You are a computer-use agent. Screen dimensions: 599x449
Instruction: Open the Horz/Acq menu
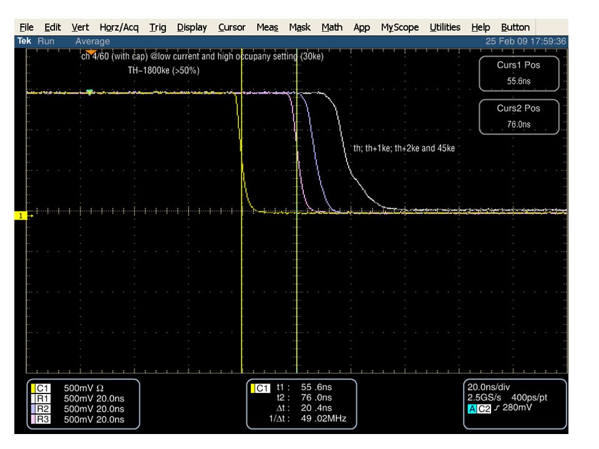(119, 27)
